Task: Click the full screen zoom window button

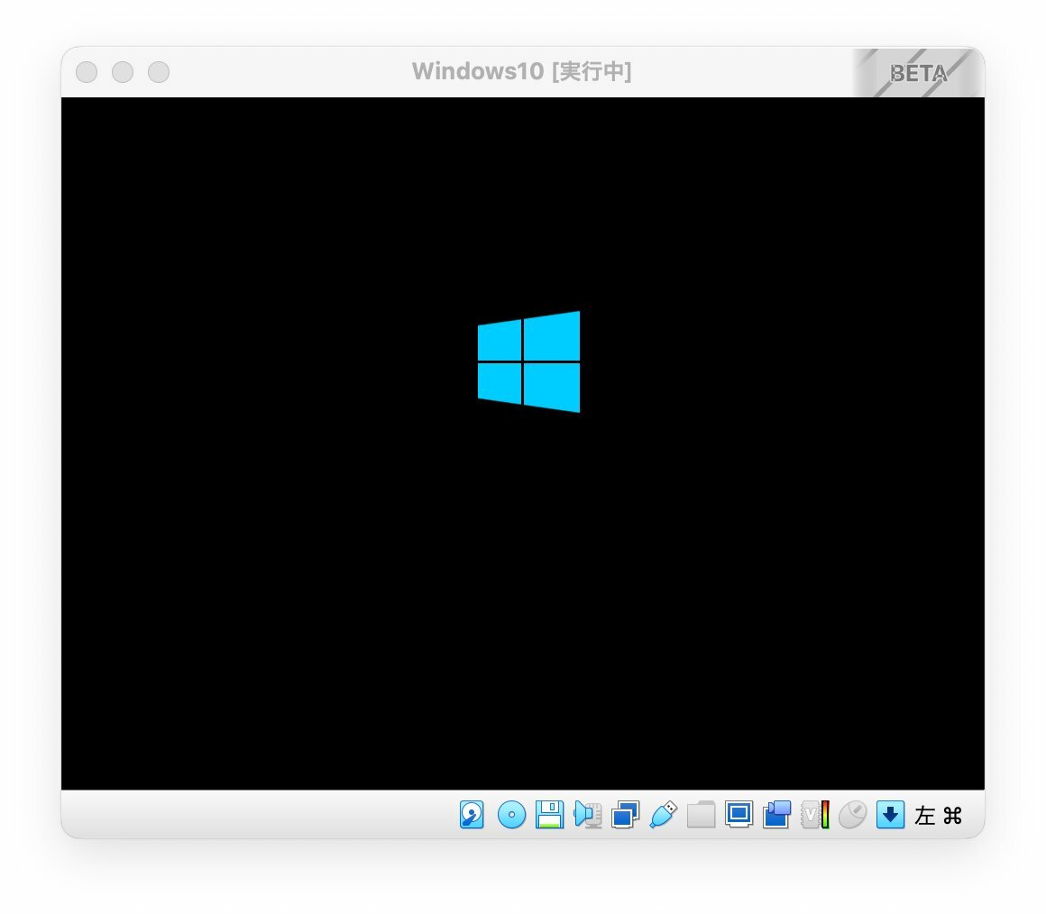Action: tap(159, 72)
